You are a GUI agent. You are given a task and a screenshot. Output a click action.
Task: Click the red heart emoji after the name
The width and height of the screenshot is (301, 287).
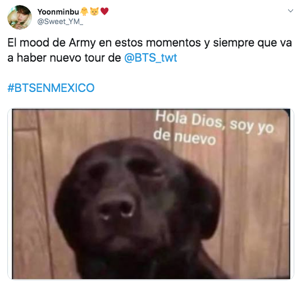pos(104,12)
